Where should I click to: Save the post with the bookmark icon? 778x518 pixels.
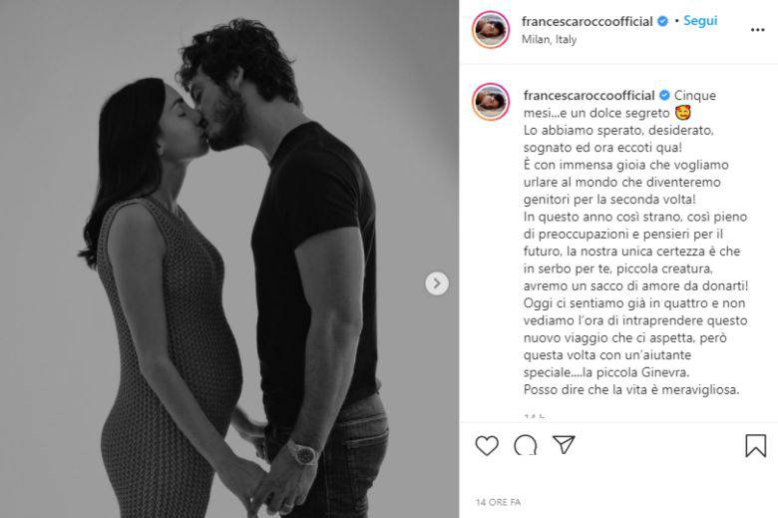(756, 445)
